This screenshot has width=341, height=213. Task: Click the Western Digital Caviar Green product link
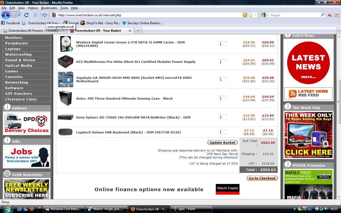(130, 44)
